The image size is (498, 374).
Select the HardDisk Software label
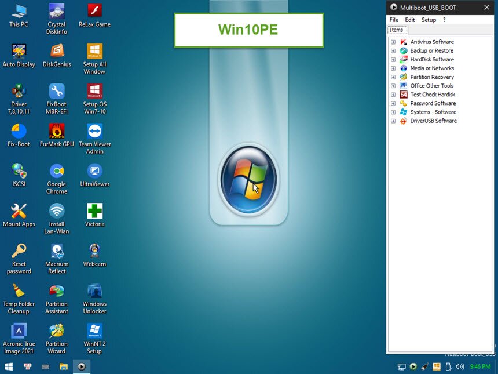[x=432, y=60]
